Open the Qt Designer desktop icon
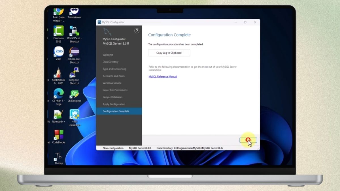The width and height of the screenshot is (340, 191). tap(74, 93)
